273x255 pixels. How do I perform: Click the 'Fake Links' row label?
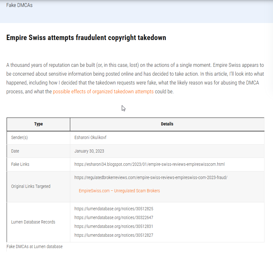[20, 164]
